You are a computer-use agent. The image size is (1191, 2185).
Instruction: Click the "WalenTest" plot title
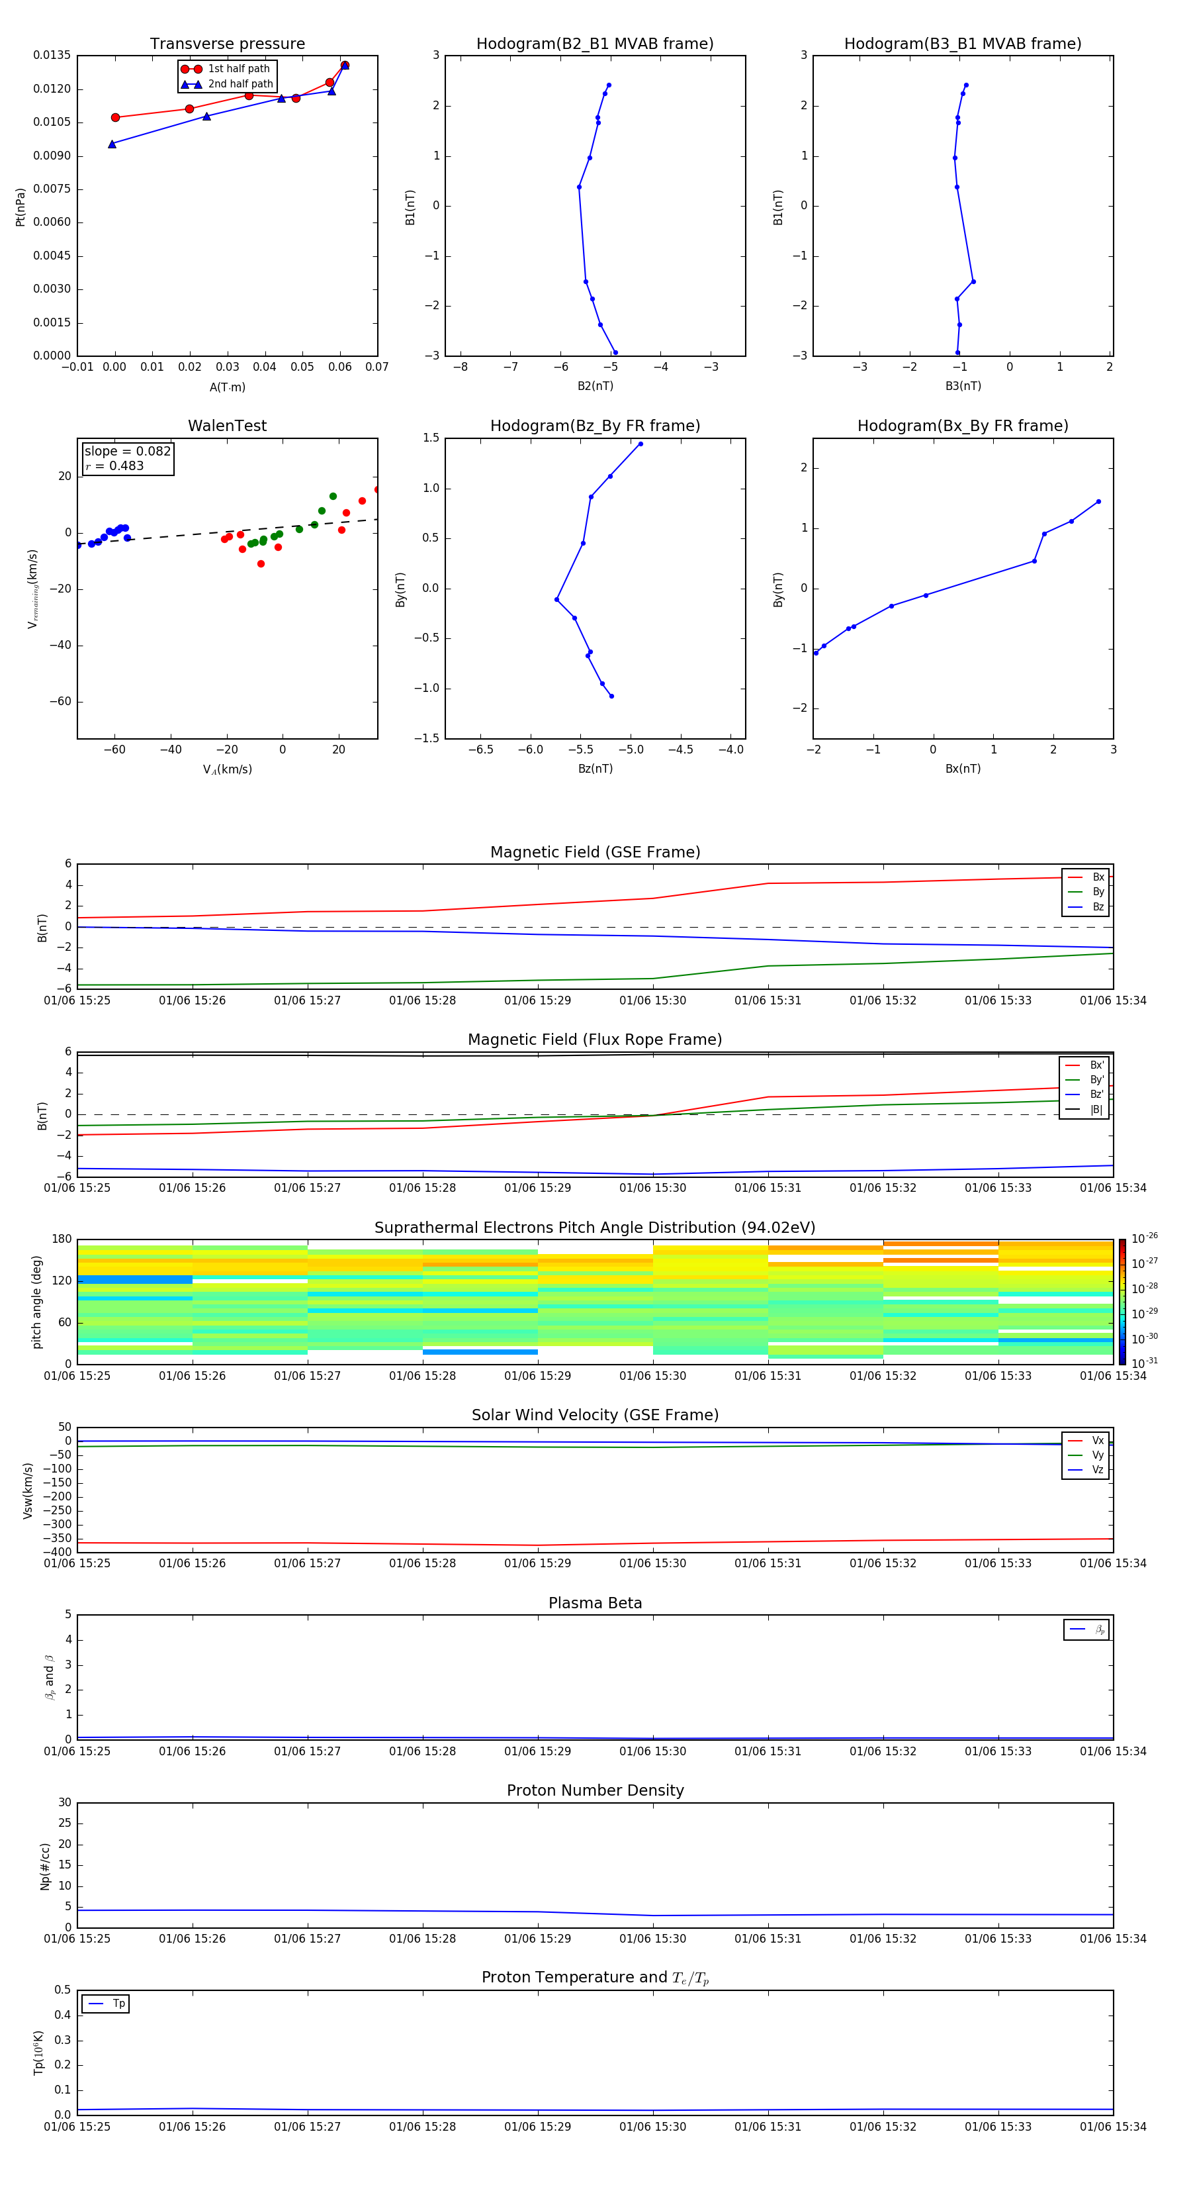pos(227,426)
